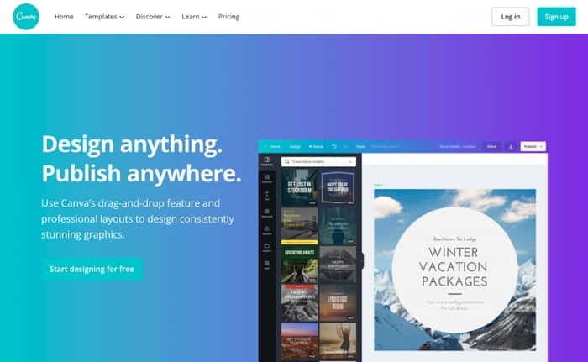The image size is (588, 362).
Task: Expand the Discover dropdown menu
Action: click(x=153, y=17)
